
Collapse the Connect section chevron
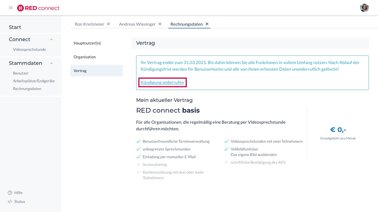pos(51,39)
